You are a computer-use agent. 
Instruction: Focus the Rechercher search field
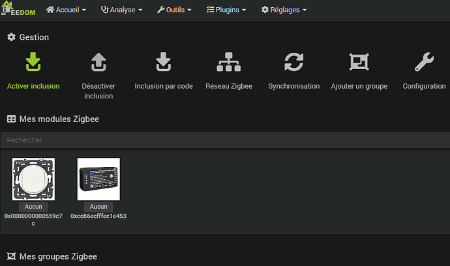click(x=225, y=140)
